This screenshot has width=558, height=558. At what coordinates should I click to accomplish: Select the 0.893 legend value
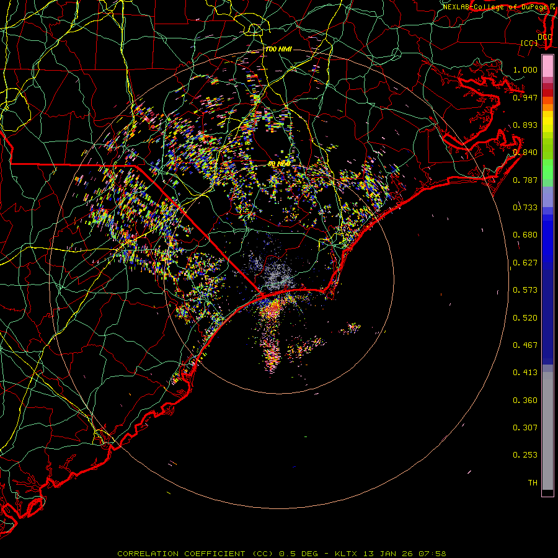[525, 125]
